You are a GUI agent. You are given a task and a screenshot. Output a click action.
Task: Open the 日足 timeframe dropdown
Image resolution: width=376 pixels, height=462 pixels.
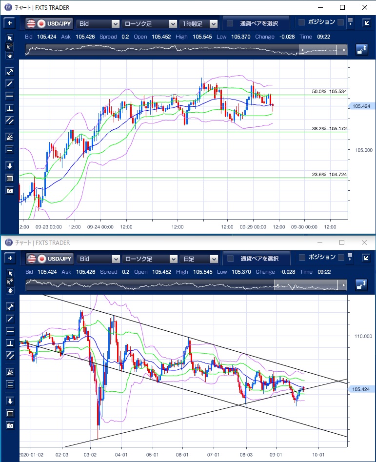199,259
